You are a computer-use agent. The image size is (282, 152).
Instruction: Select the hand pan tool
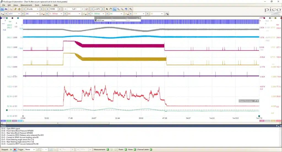[111, 9]
